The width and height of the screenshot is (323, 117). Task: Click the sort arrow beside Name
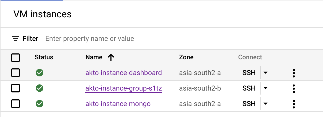click(x=111, y=57)
